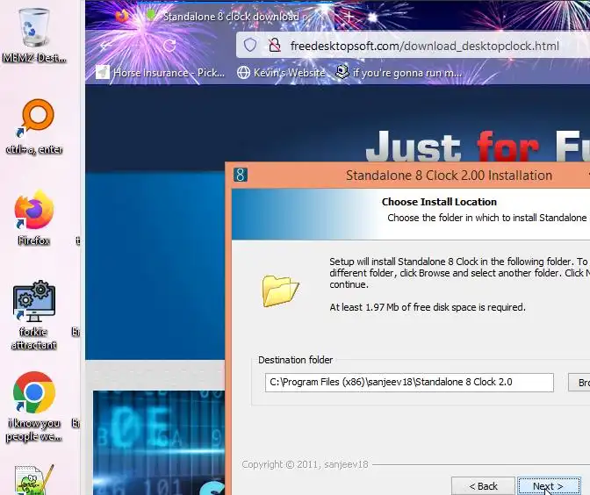This screenshot has width=590, height=495.
Task: Open 'if you're gonna run m...' bookmark
Action: click(x=399, y=72)
